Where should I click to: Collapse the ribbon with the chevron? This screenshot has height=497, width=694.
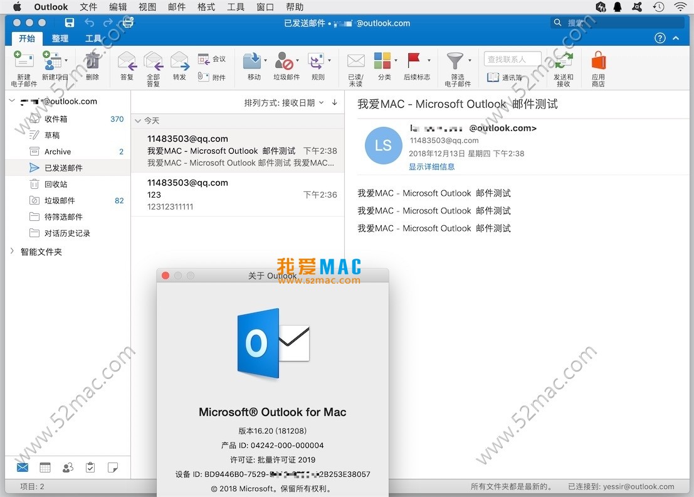(x=676, y=38)
